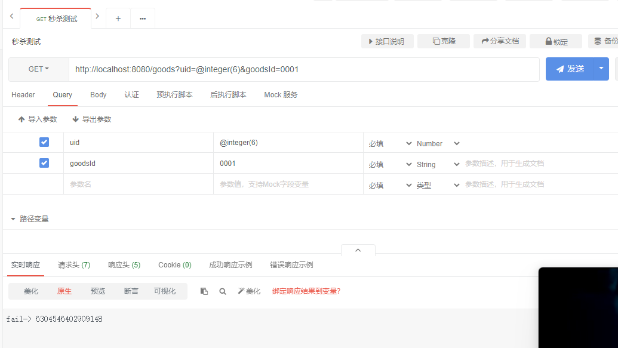Select the GET 秒杀测试 request tab
This screenshot has height=348, width=618.
tap(56, 19)
